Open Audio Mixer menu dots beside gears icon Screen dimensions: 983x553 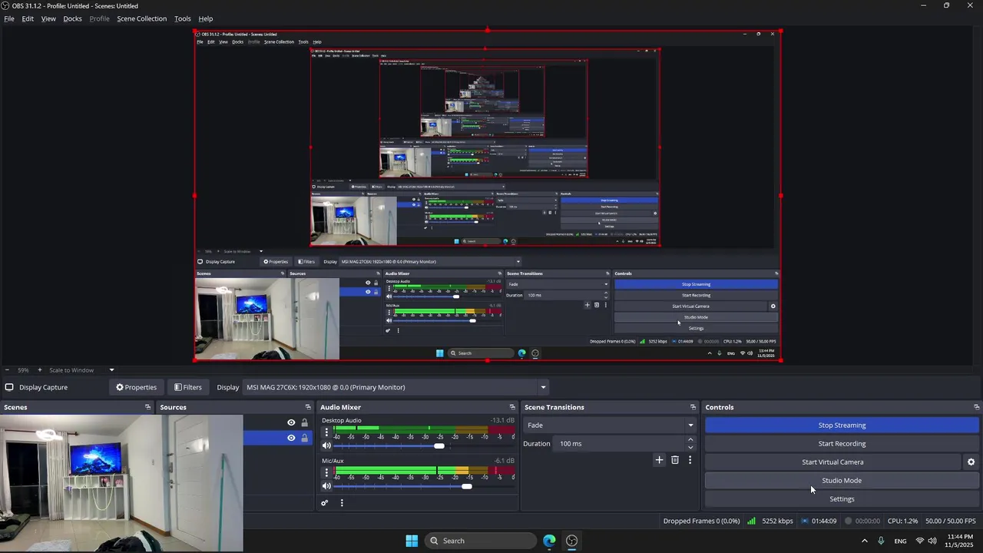[x=342, y=503]
